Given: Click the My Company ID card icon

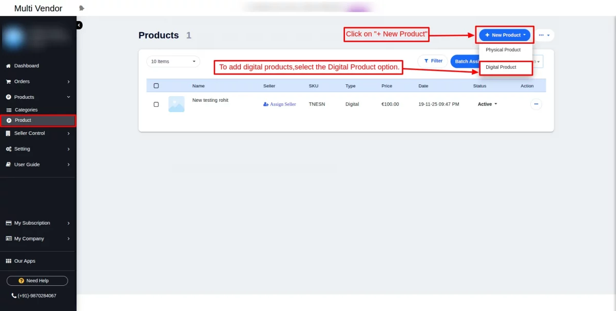Looking at the screenshot, I should tap(9, 239).
